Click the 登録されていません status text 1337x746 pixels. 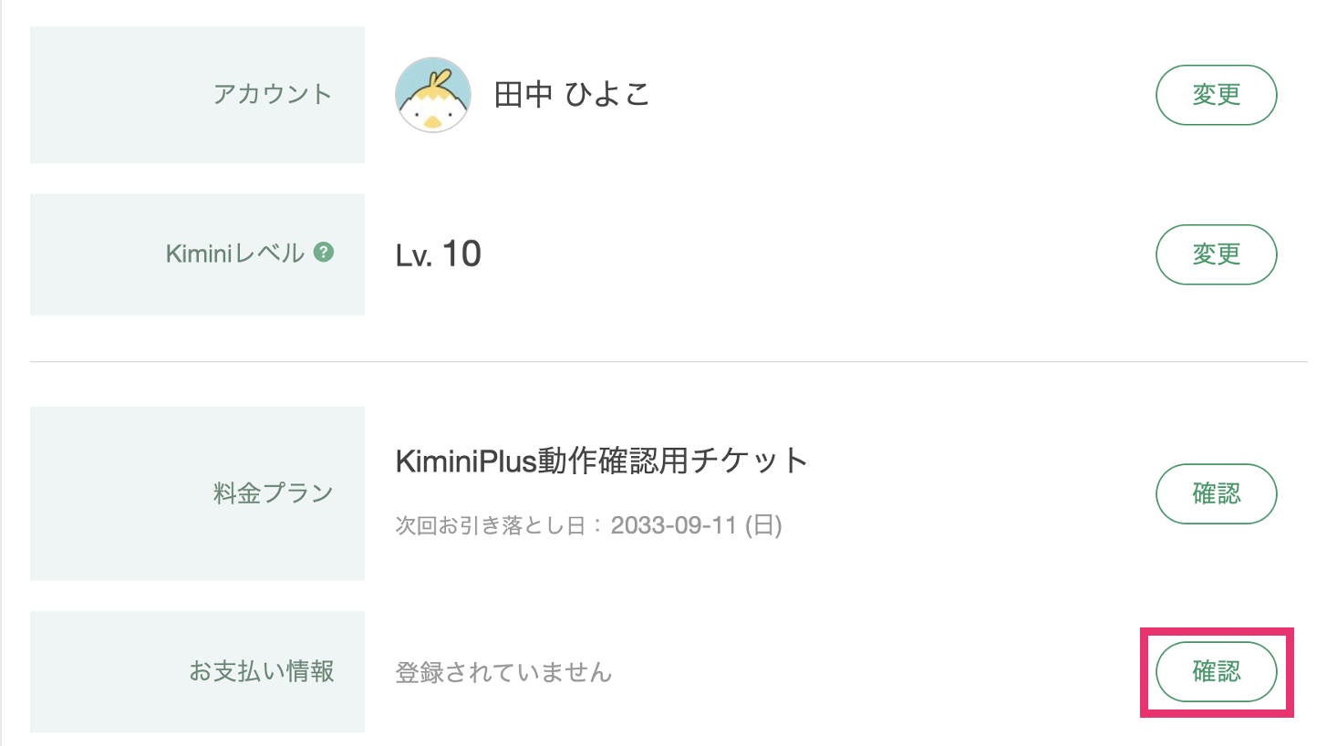tap(503, 672)
